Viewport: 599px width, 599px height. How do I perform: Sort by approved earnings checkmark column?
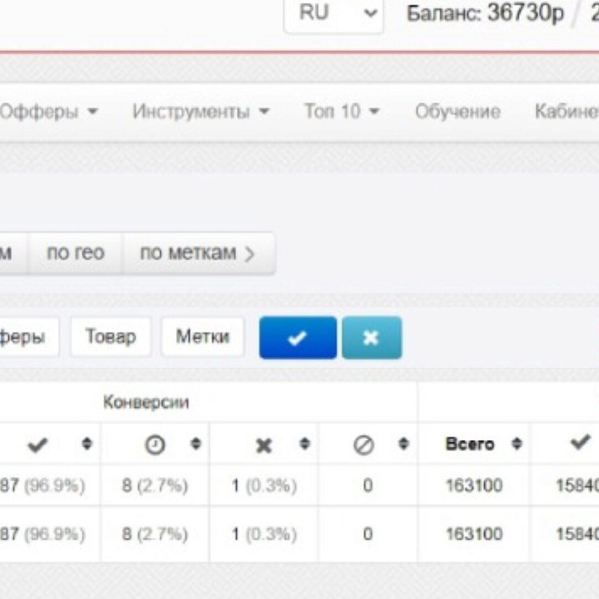tap(580, 443)
